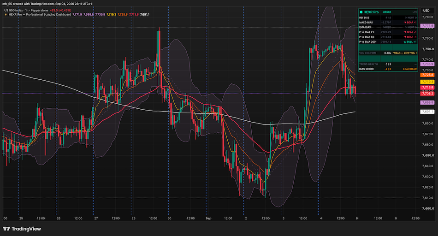Click the red 7,713.8 price axis tag

pyautogui.click(x=427, y=88)
